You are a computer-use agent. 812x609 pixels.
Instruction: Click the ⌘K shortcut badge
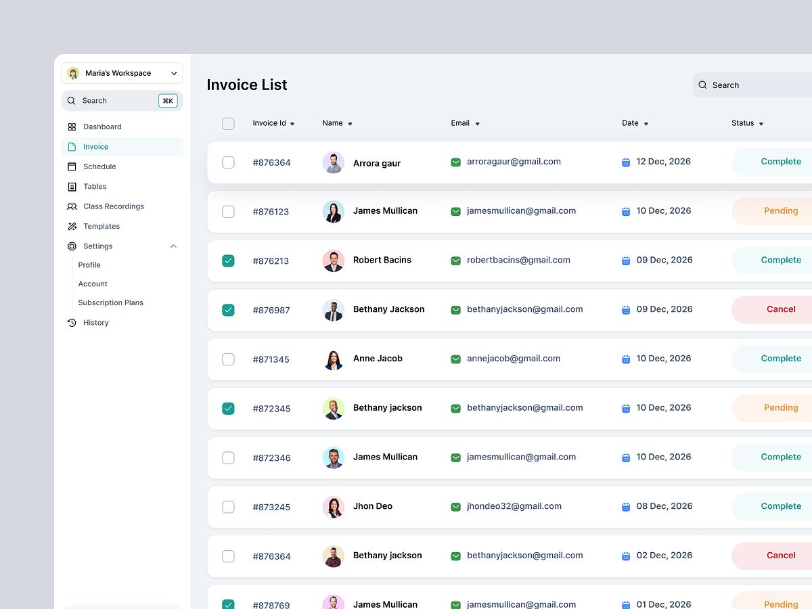click(x=168, y=101)
